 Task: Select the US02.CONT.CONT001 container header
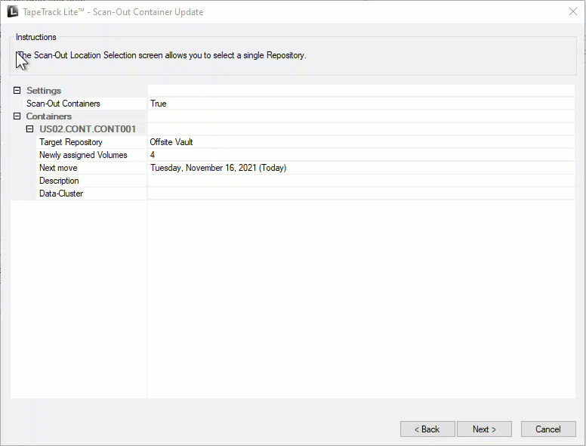click(x=88, y=129)
